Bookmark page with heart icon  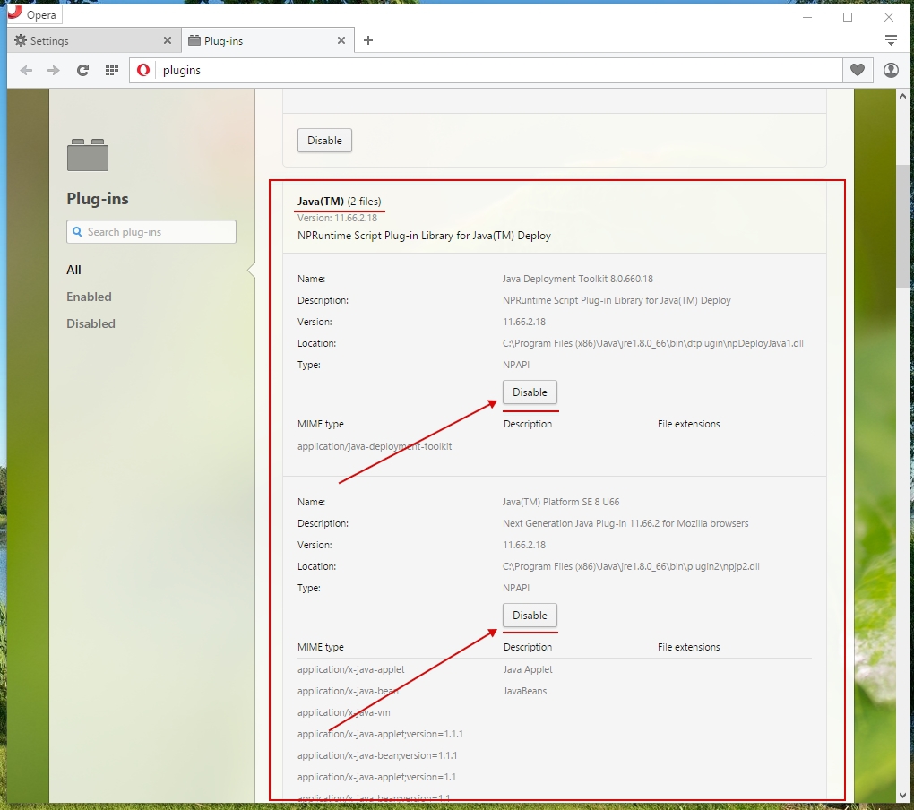(x=858, y=71)
